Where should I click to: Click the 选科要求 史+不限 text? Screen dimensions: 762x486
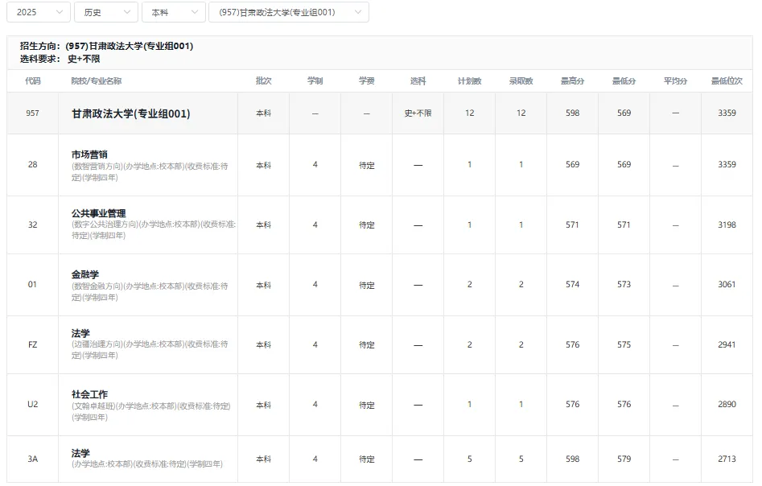[x=60, y=59]
